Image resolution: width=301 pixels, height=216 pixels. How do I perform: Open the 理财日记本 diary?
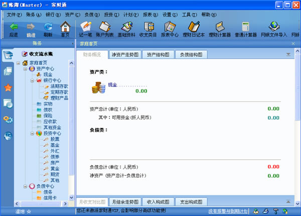tap(194, 29)
